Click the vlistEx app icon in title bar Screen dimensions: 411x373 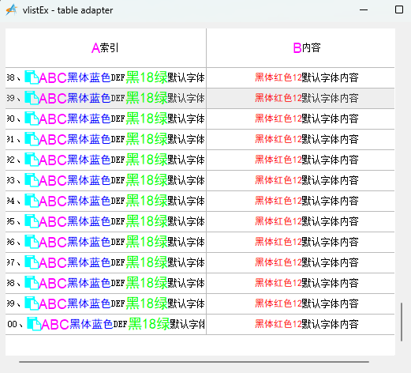pos(11,10)
